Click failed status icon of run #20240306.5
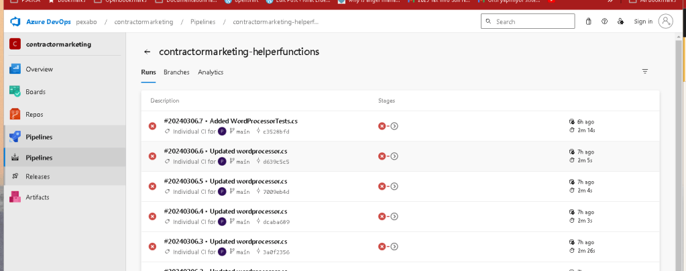 pos(152,186)
